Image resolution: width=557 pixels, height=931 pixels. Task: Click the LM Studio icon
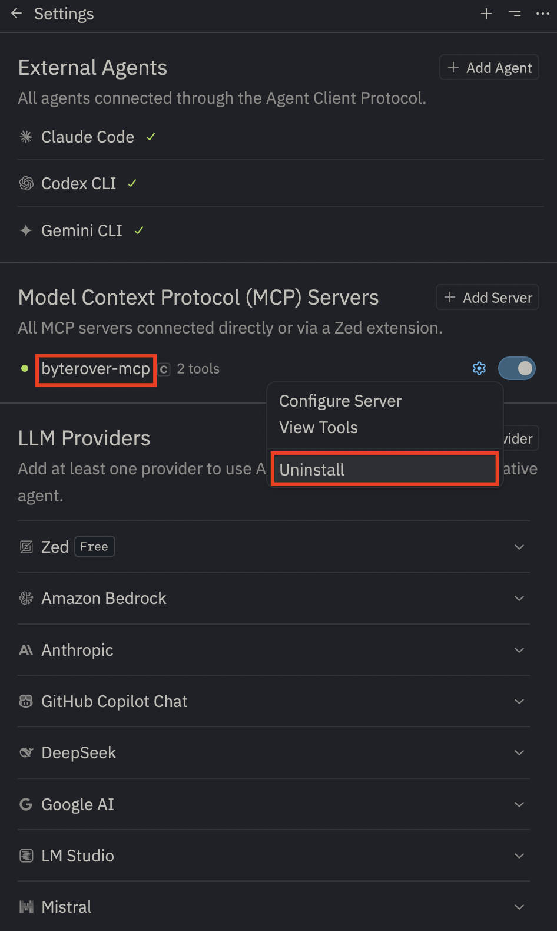(x=26, y=856)
